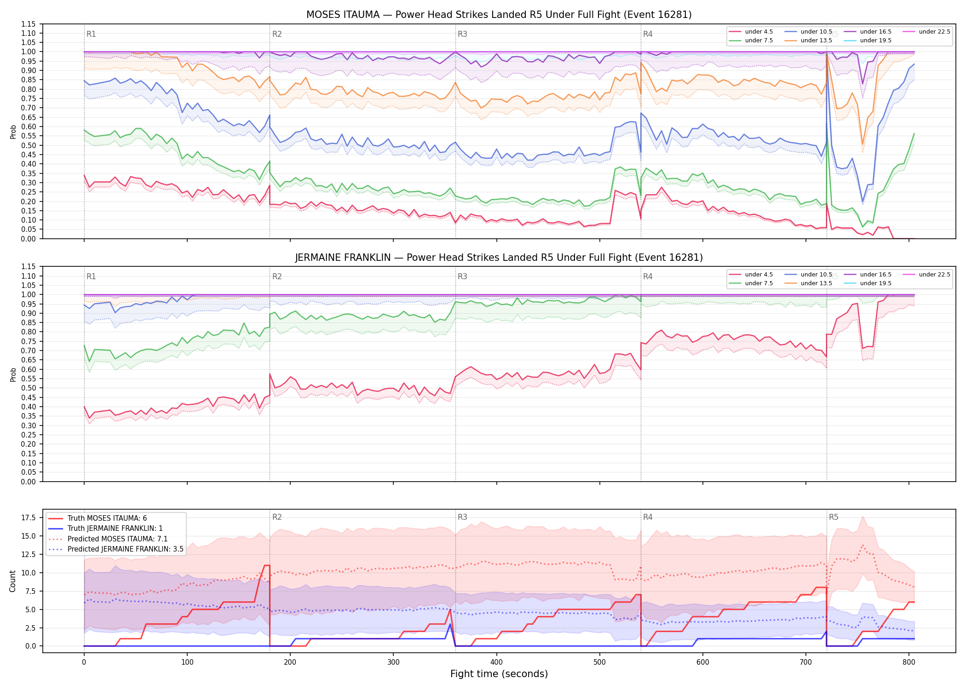This screenshot has height=690, width=966.
Task: Click the x-axis tick label '300'
Action: [x=393, y=662]
